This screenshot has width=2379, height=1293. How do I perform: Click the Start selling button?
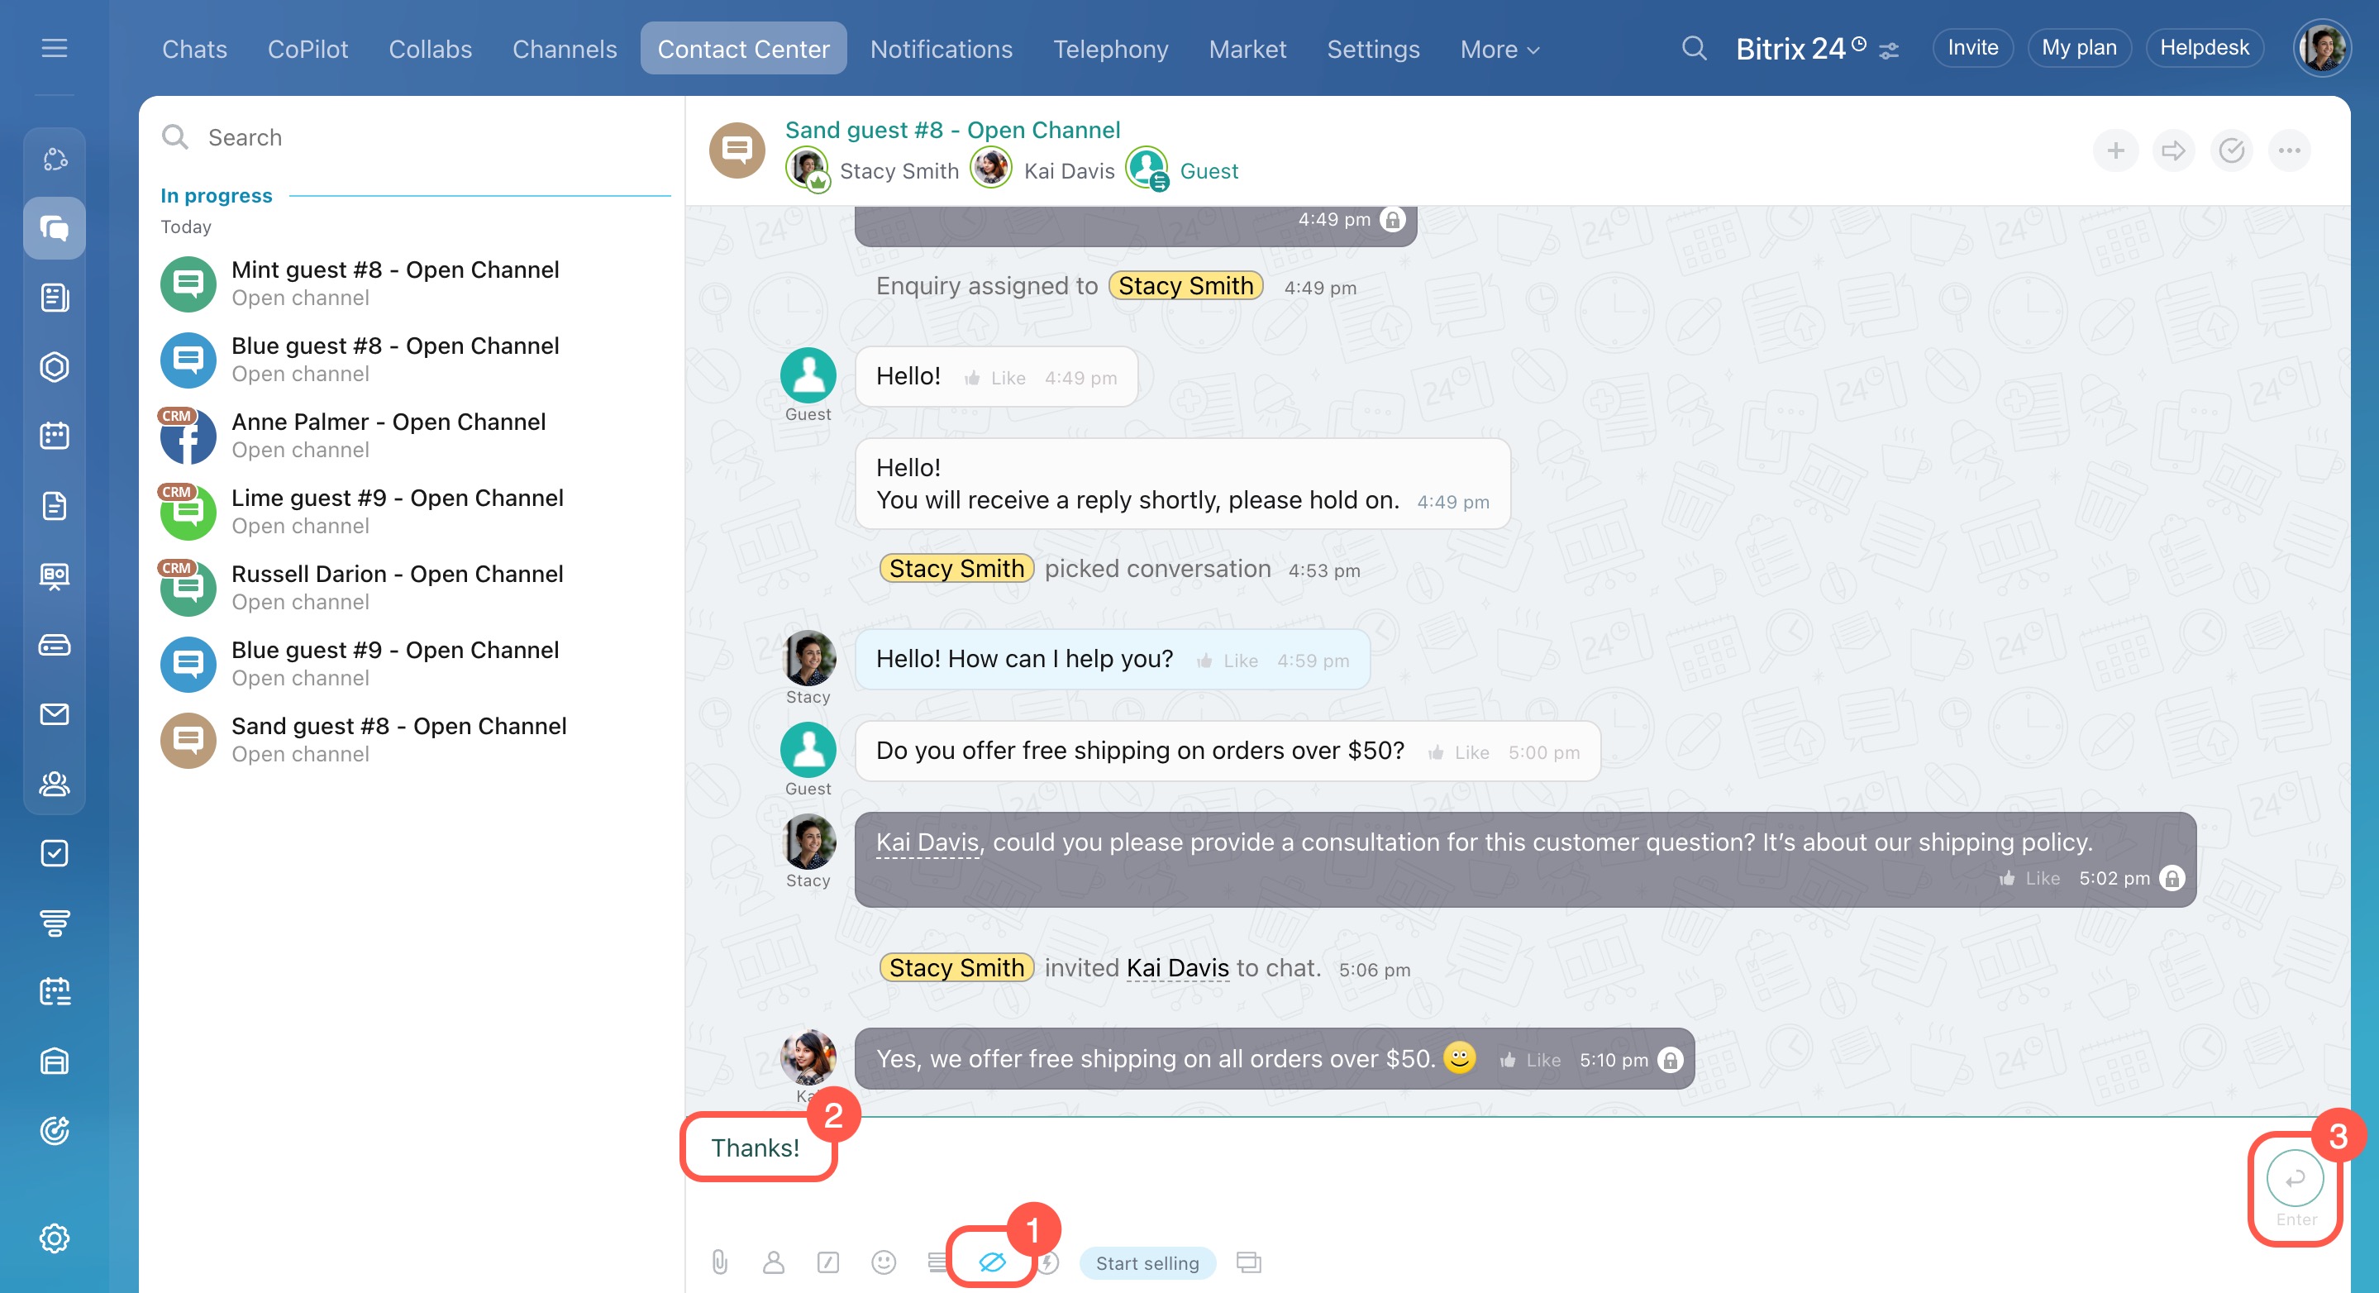[1147, 1262]
